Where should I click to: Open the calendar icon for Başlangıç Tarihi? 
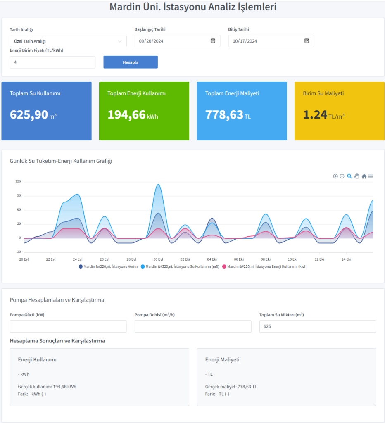(x=213, y=41)
